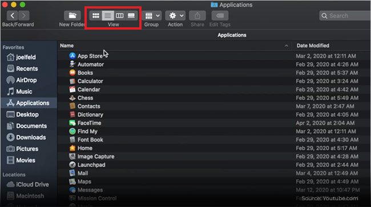Click date 'Mar 7, 2020 at 2:47 AM'
Viewport: 371px width, 207px height.
[x=325, y=106]
